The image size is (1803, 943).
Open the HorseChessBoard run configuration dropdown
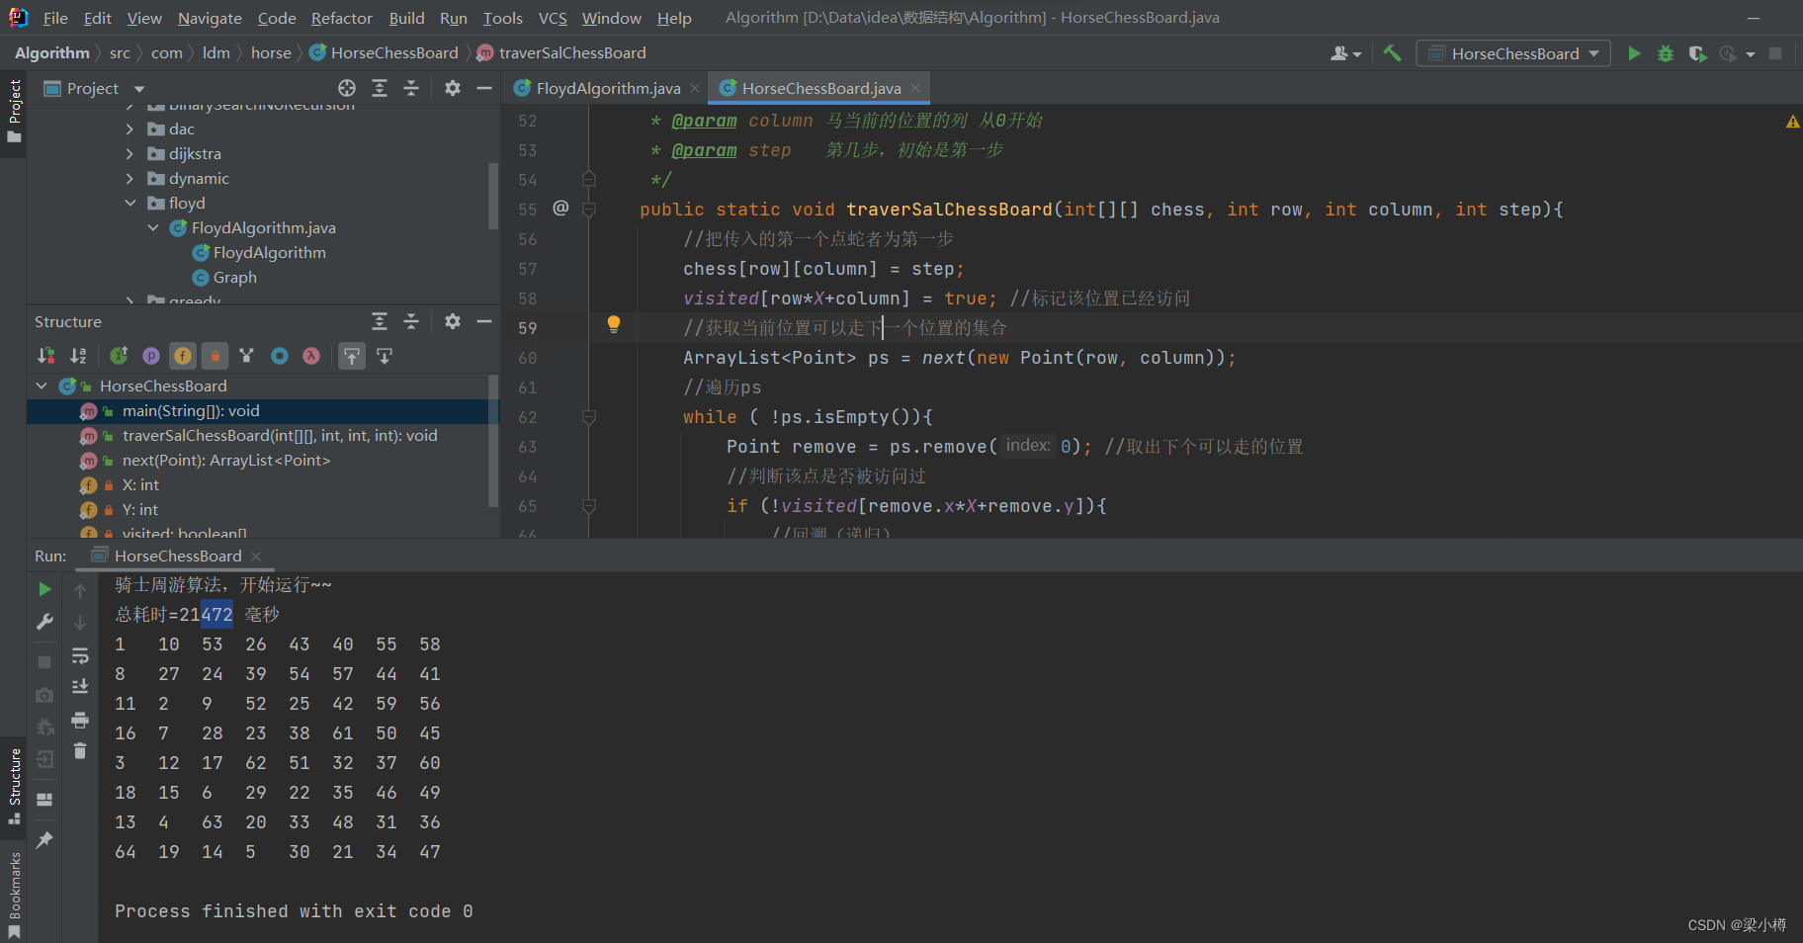[1513, 53]
